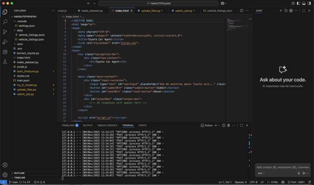Open the Source Control view
This screenshot has width=314, height=185.
[x=5, y=32]
